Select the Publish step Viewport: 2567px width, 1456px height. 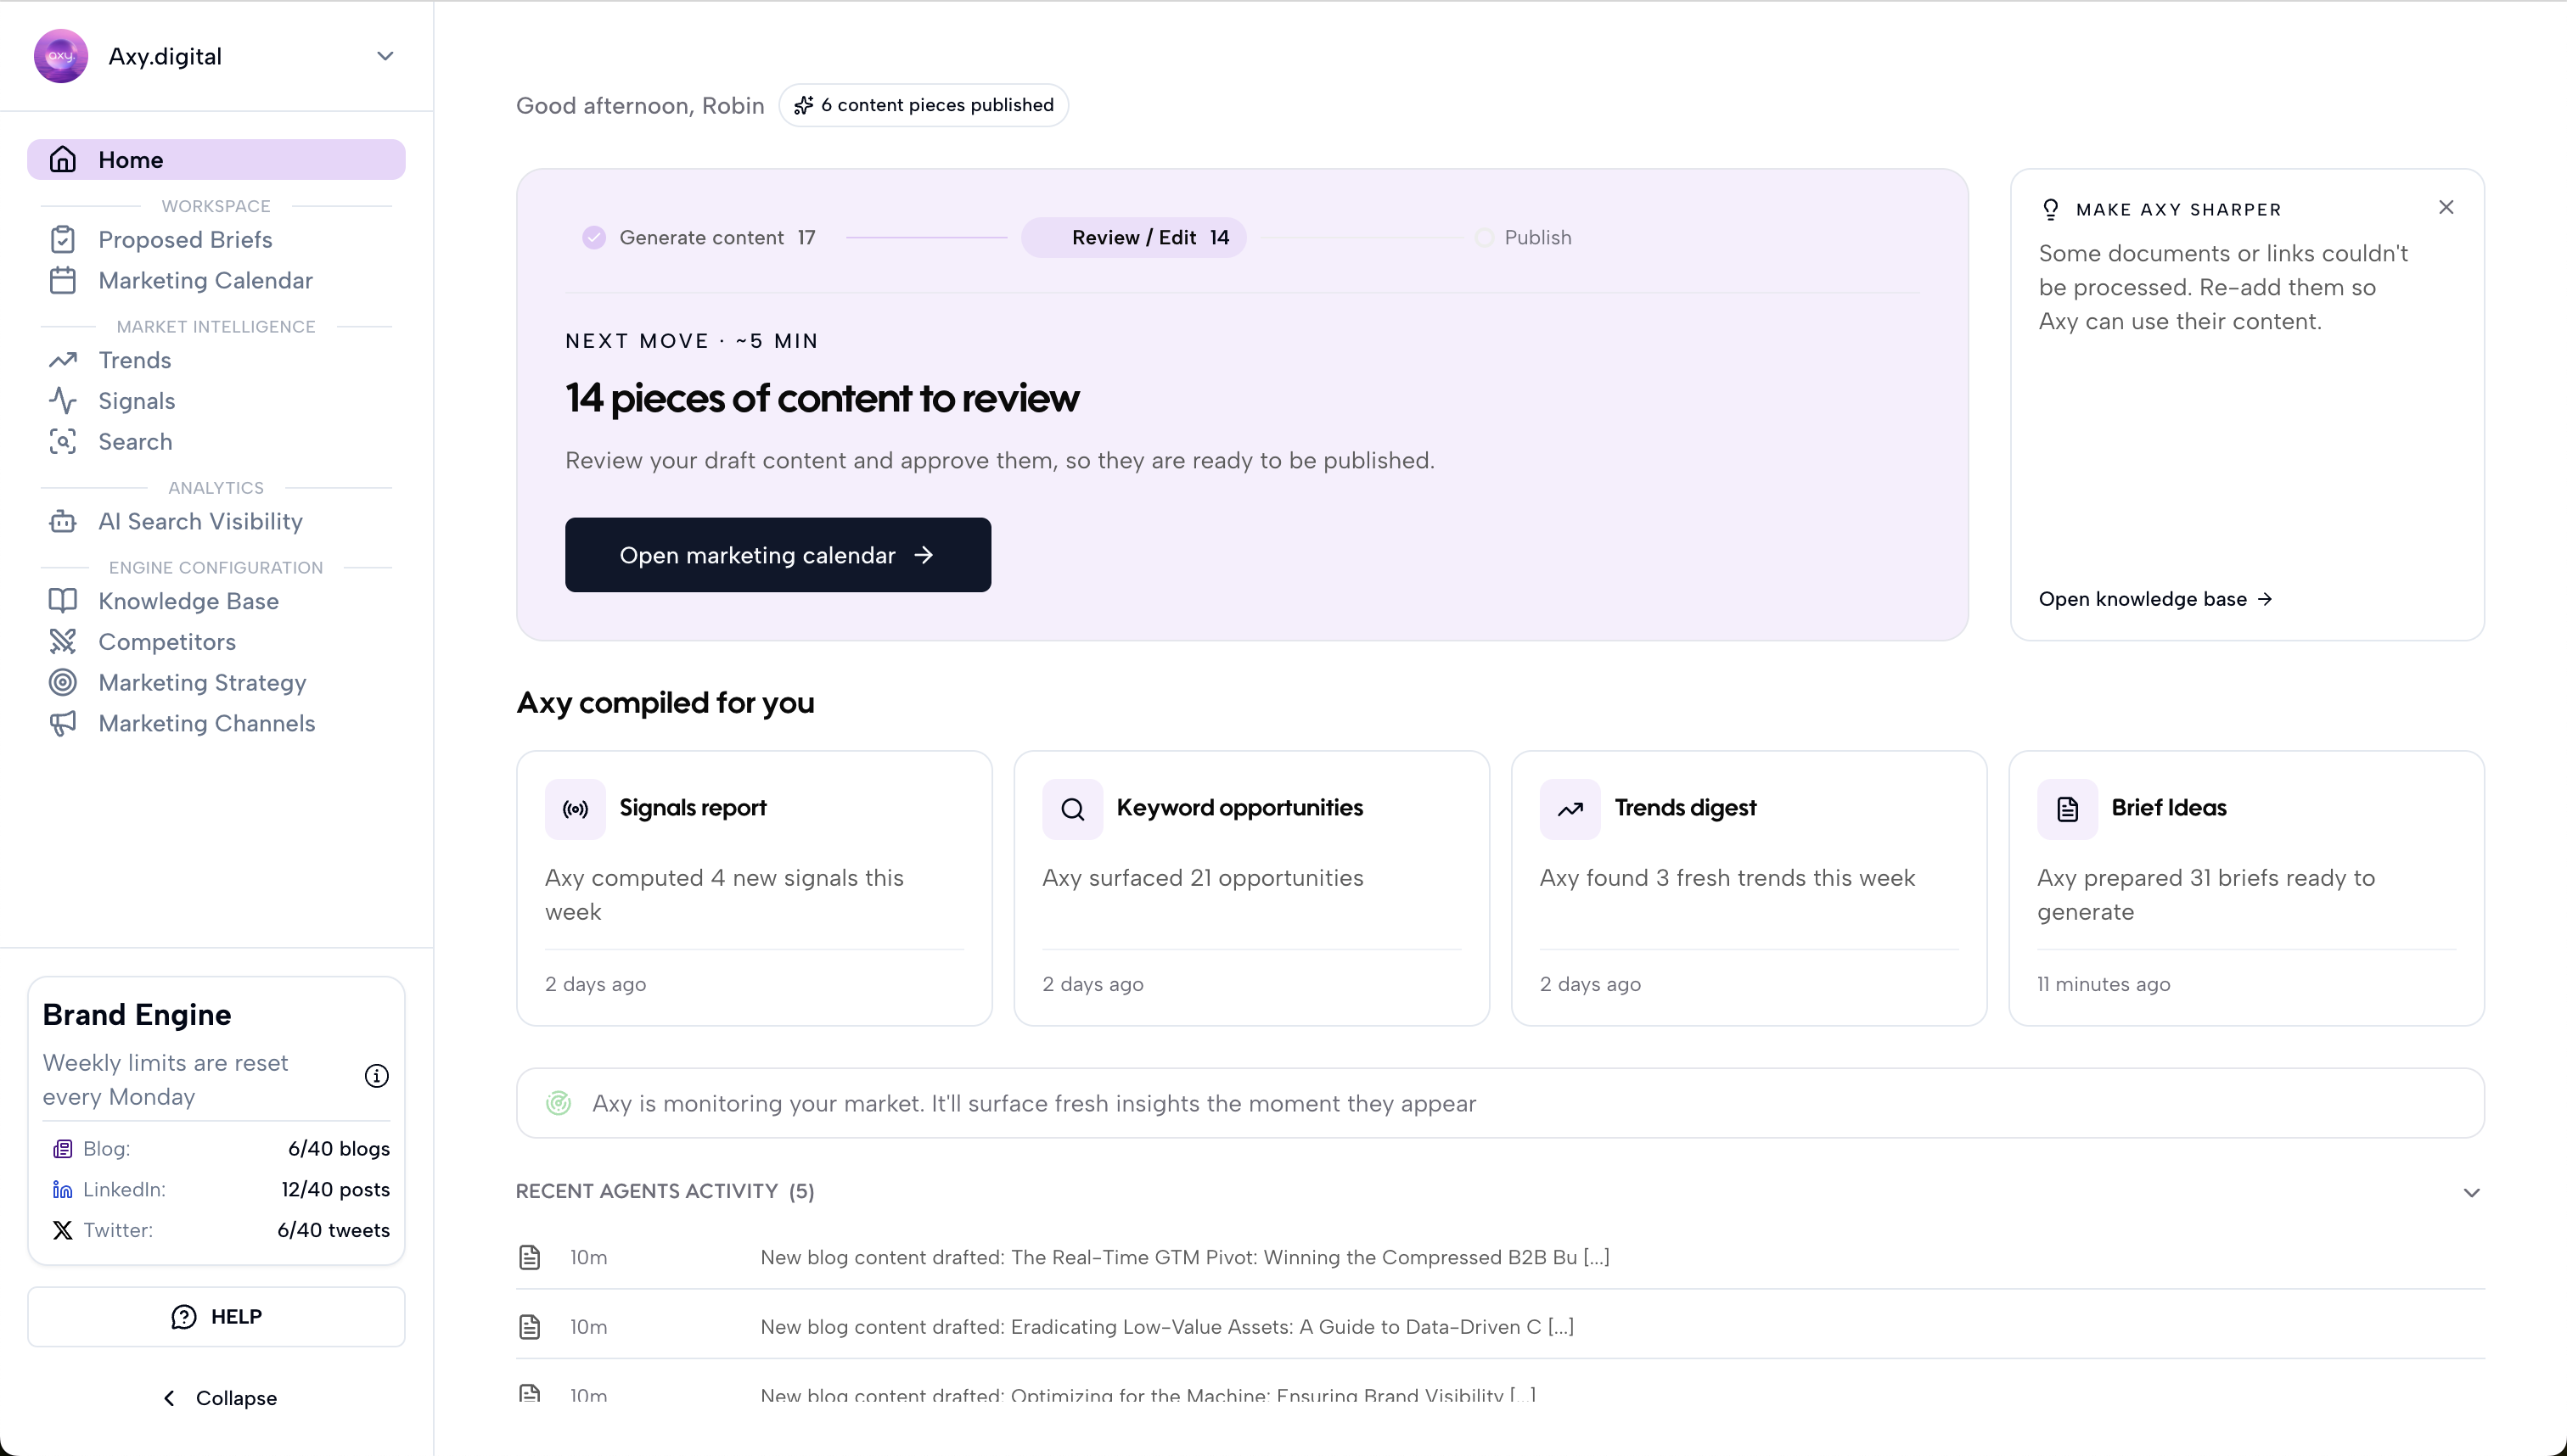point(1523,238)
